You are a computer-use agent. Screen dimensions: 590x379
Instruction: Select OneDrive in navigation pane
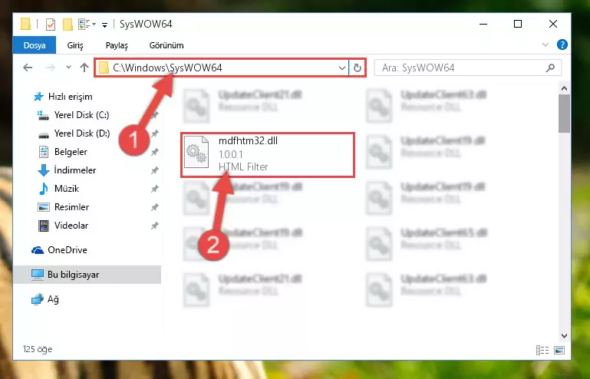(x=68, y=250)
